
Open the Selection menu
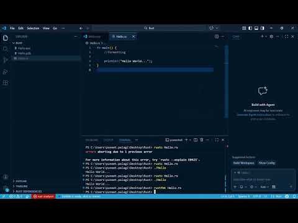(x=33, y=28)
